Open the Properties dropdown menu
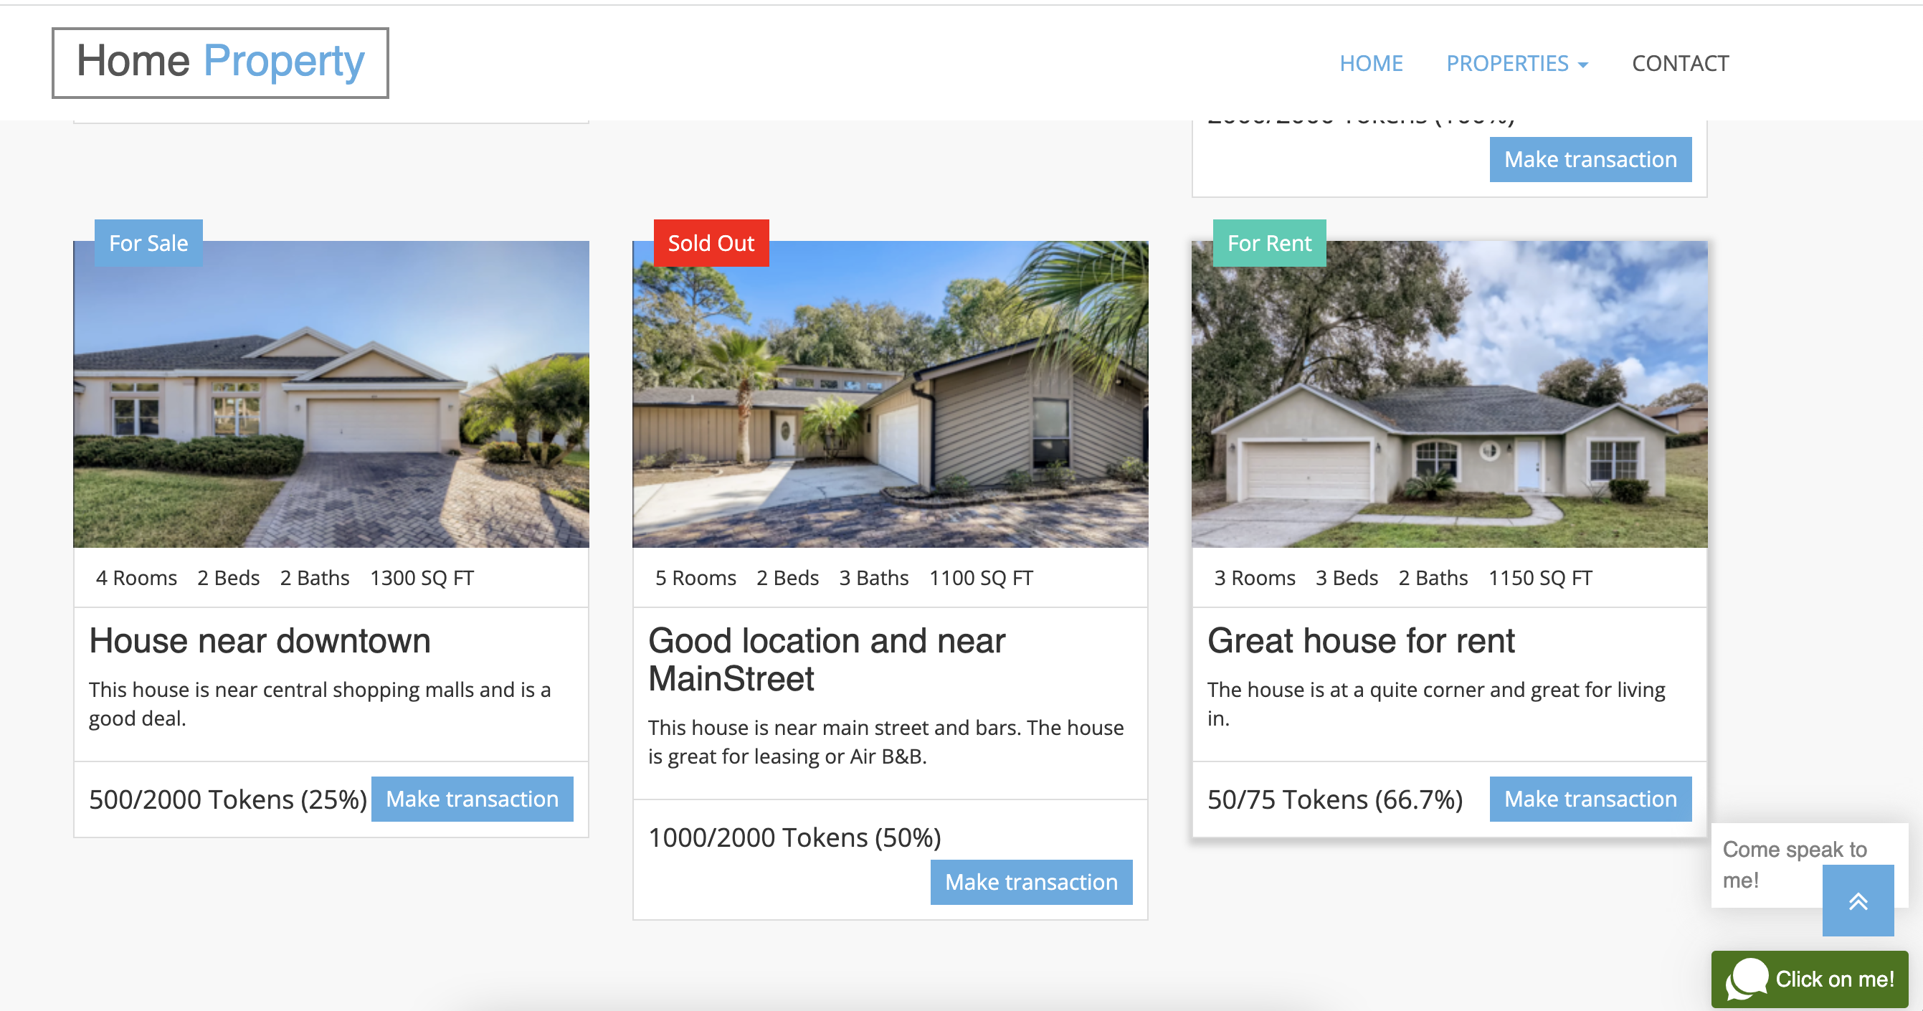1923x1011 pixels. coord(1517,64)
